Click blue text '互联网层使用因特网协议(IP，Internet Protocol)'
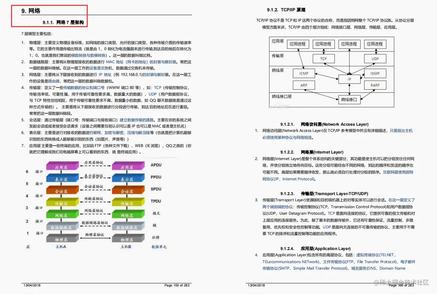Viewport: 437px width, 294px height. 337,176
